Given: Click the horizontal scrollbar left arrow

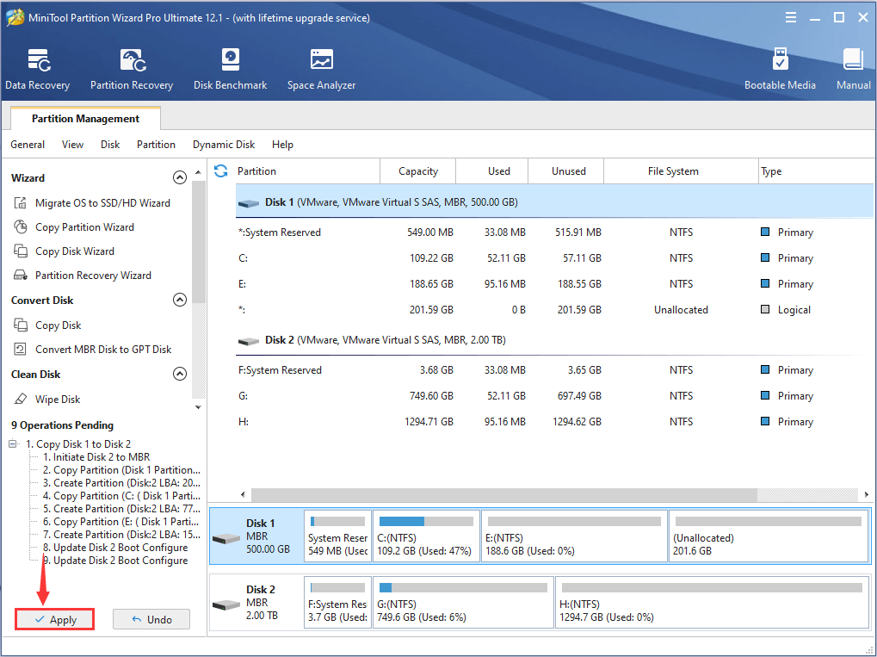Looking at the screenshot, I should click(x=243, y=494).
